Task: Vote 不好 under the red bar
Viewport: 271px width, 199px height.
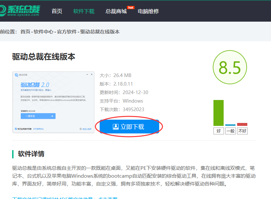Action: (x=242, y=131)
